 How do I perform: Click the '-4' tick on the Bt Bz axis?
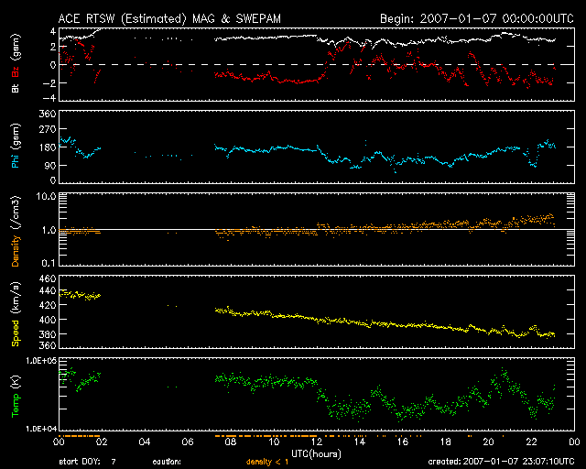49,98
